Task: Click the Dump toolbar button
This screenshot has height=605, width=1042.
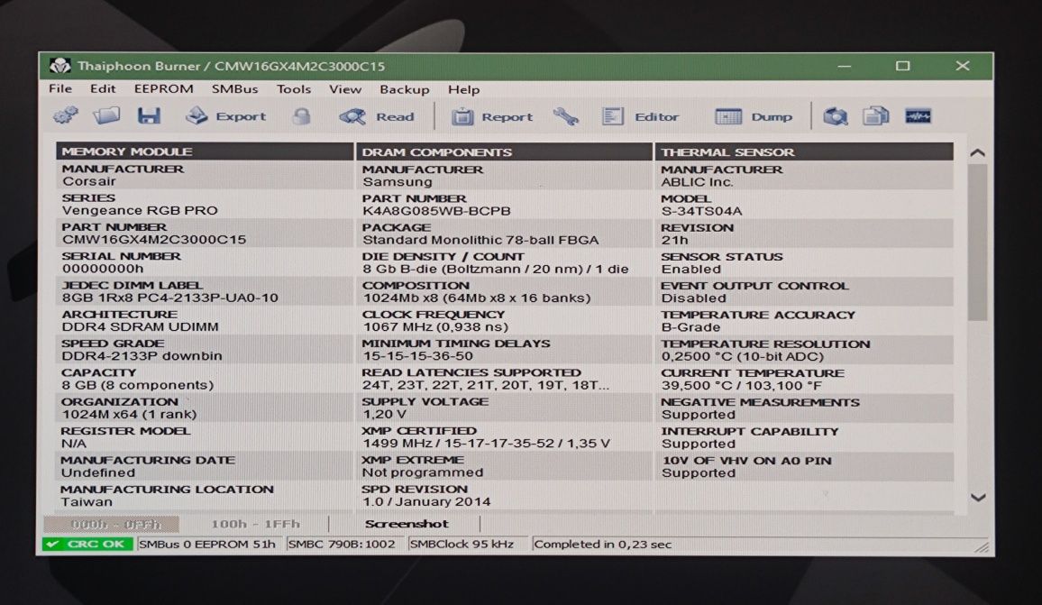Action: 754,117
